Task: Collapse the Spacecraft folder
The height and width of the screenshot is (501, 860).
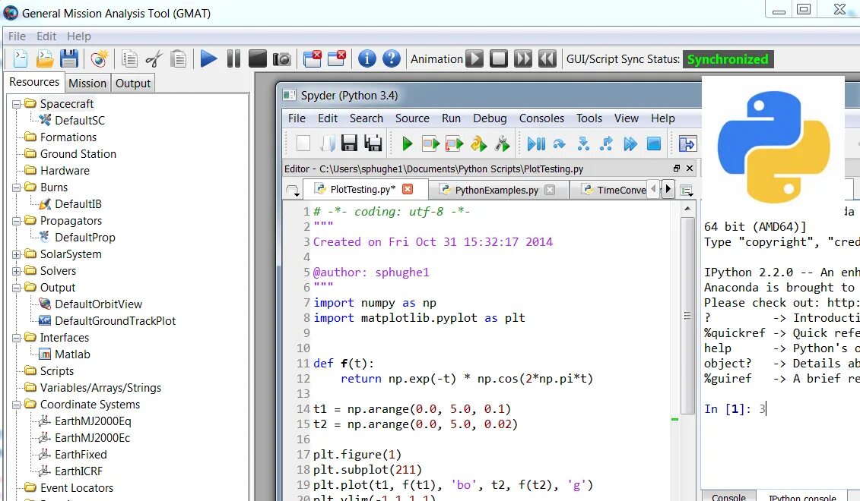Action: point(17,104)
